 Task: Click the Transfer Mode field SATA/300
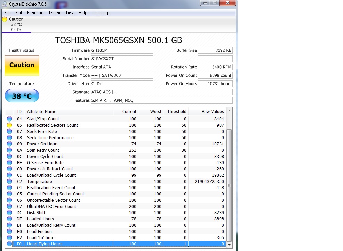[x=122, y=75]
